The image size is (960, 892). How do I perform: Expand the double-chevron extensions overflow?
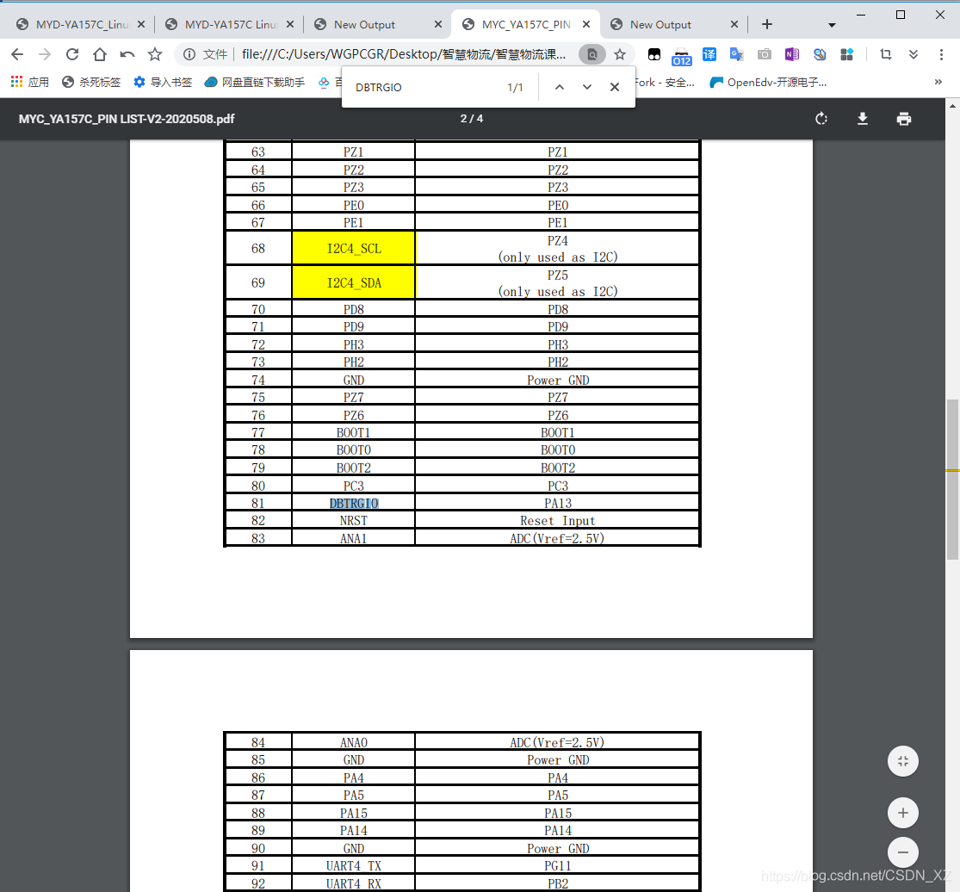click(x=914, y=54)
